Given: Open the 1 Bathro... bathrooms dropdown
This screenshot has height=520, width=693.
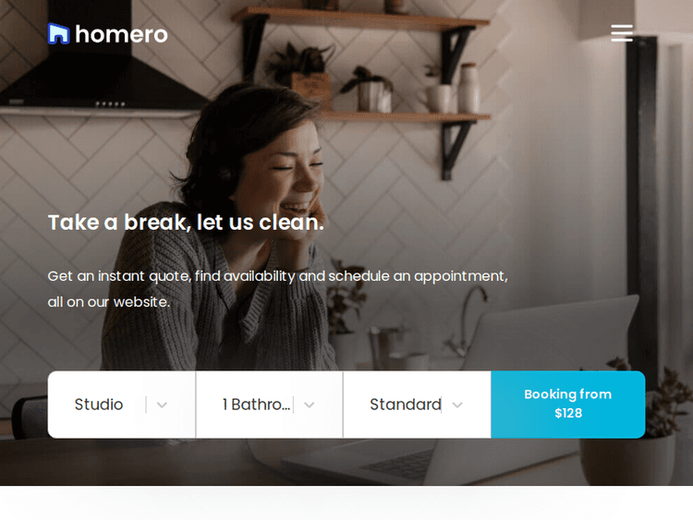Looking at the screenshot, I should click(x=269, y=405).
